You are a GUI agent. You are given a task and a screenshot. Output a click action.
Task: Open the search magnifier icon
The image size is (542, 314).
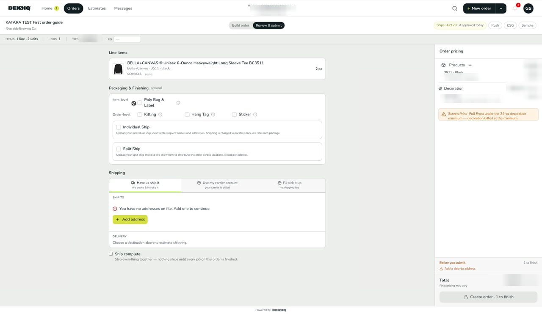(455, 8)
